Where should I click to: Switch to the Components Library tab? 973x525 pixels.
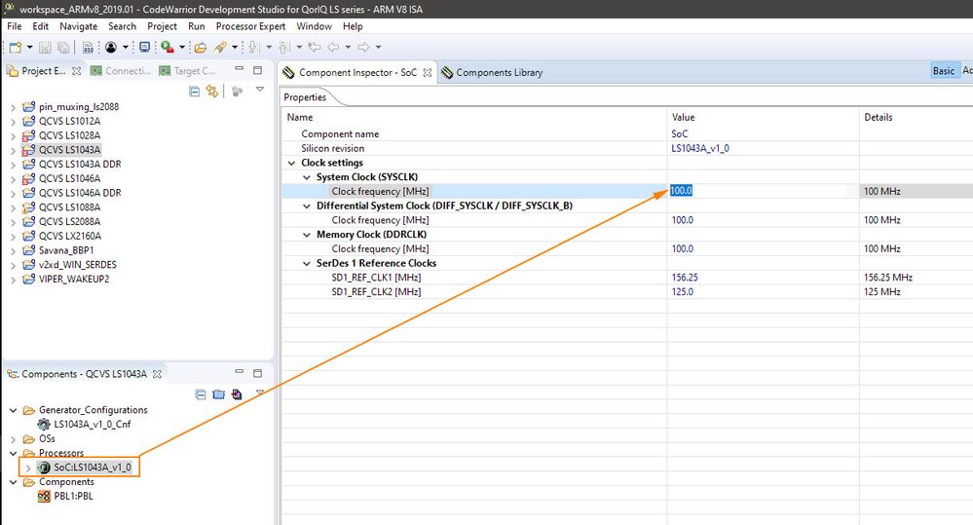(x=492, y=73)
